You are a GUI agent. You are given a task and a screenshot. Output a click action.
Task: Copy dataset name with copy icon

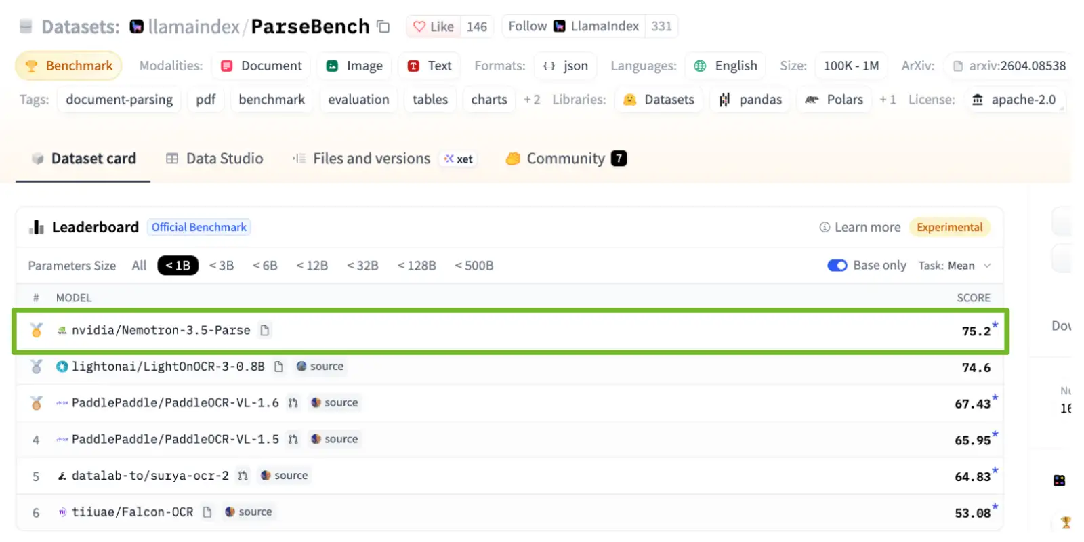pyautogui.click(x=383, y=26)
